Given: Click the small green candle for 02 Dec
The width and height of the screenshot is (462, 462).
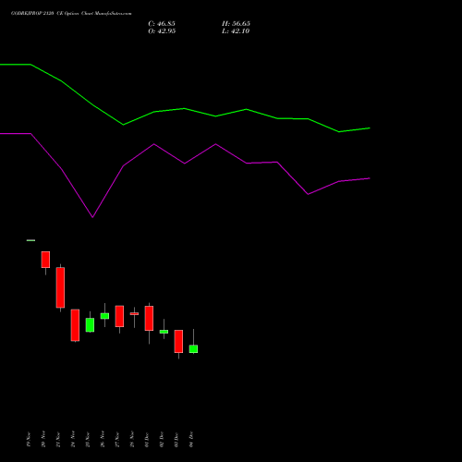Looking at the screenshot, I should pos(164,332).
